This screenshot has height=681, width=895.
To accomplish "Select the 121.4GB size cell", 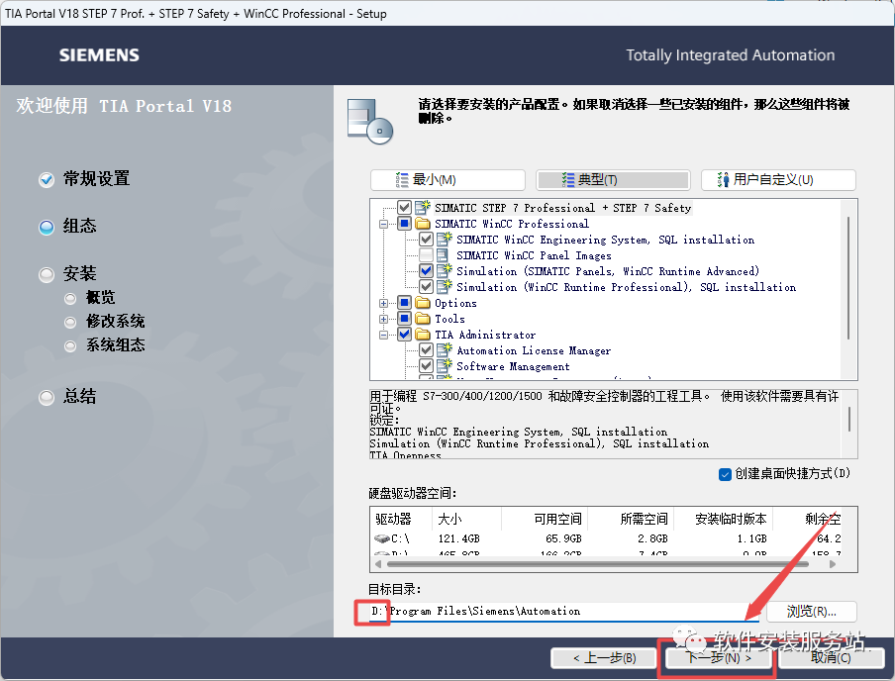I will click(459, 538).
